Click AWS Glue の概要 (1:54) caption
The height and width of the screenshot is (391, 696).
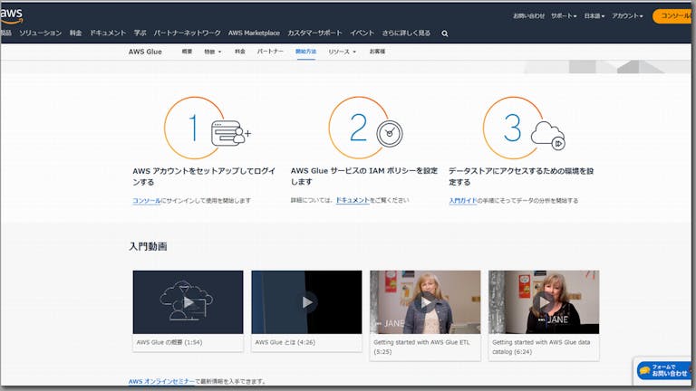click(x=169, y=342)
